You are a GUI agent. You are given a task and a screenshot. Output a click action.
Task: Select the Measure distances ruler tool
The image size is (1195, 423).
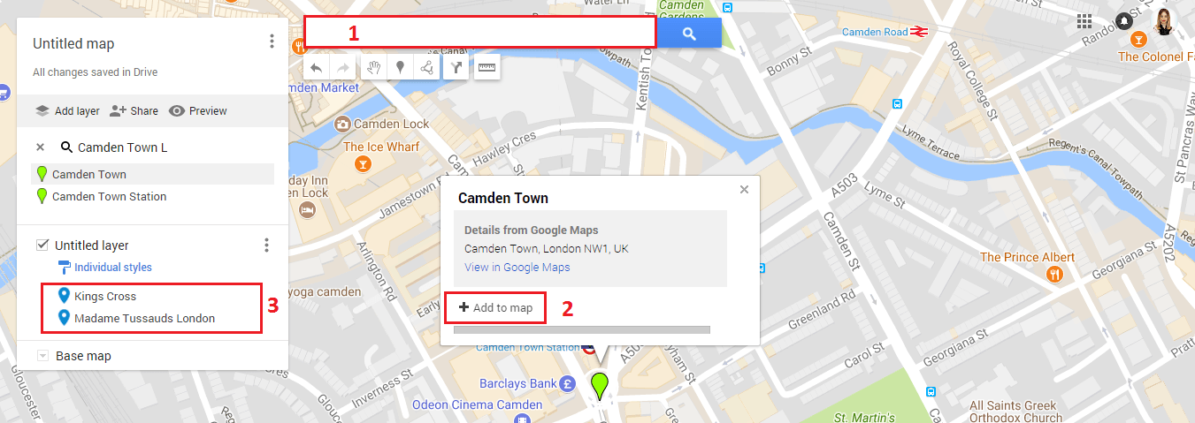(x=486, y=68)
